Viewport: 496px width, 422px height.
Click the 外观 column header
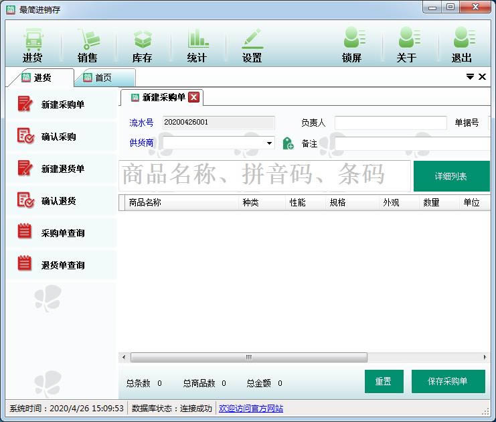[399, 202]
